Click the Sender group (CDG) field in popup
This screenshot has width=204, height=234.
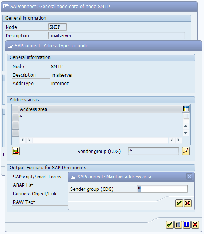pos(162,189)
